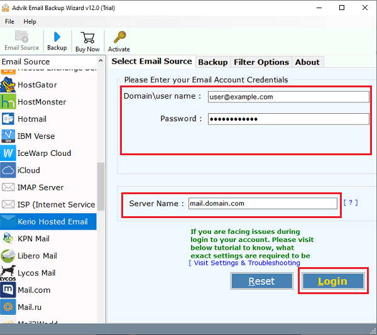Click the ISP envelope icon
The height and width of the screenshot is (335, 377).
click(8, 204)
